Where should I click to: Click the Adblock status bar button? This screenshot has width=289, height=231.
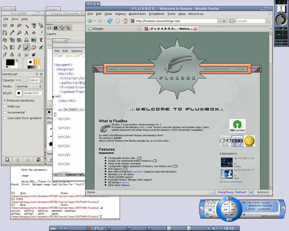tap(263, 192)
